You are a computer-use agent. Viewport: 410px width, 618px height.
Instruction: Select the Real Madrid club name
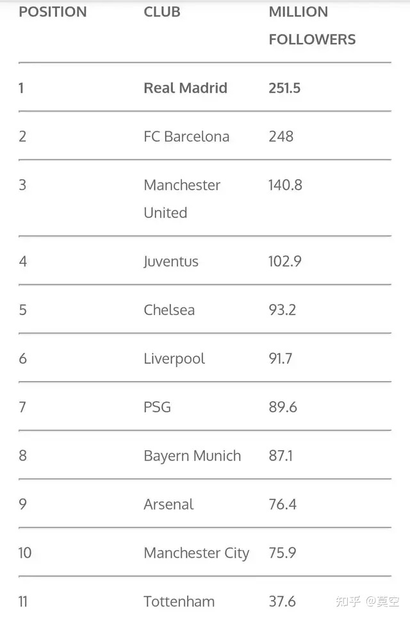(x=185, y=88)
